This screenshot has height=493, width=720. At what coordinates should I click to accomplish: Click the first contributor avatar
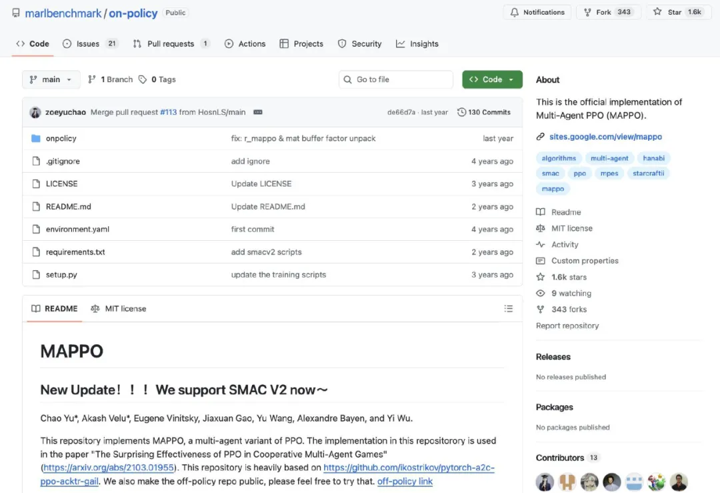(545, 482)
